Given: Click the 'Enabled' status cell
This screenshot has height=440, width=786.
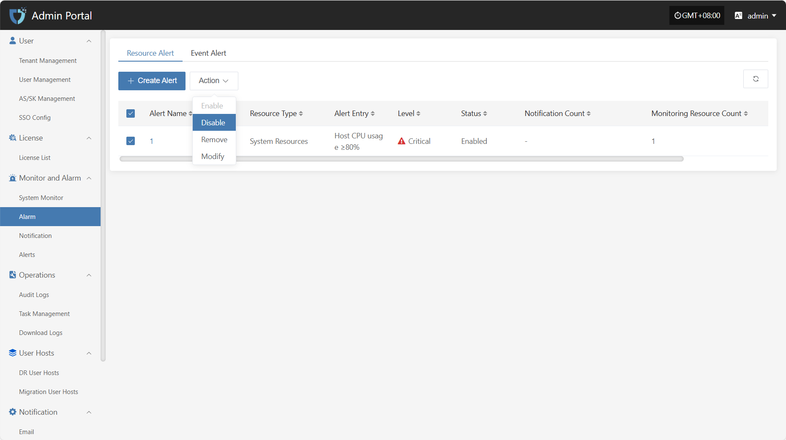Looking at the screenshot, I should (x=474, y=141).
